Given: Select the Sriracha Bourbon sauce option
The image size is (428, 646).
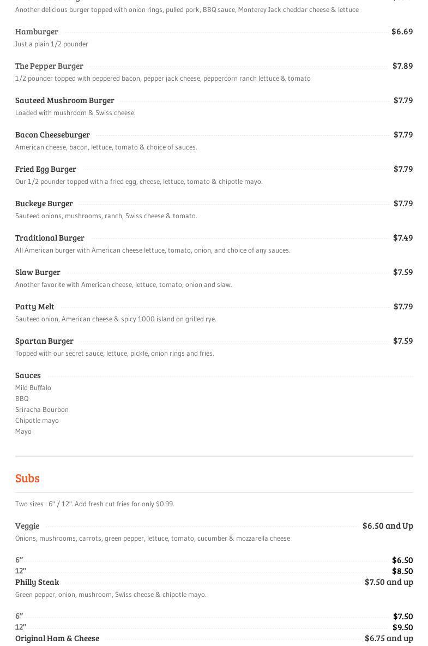Looking at the screenshot, I should click(42, 410).
